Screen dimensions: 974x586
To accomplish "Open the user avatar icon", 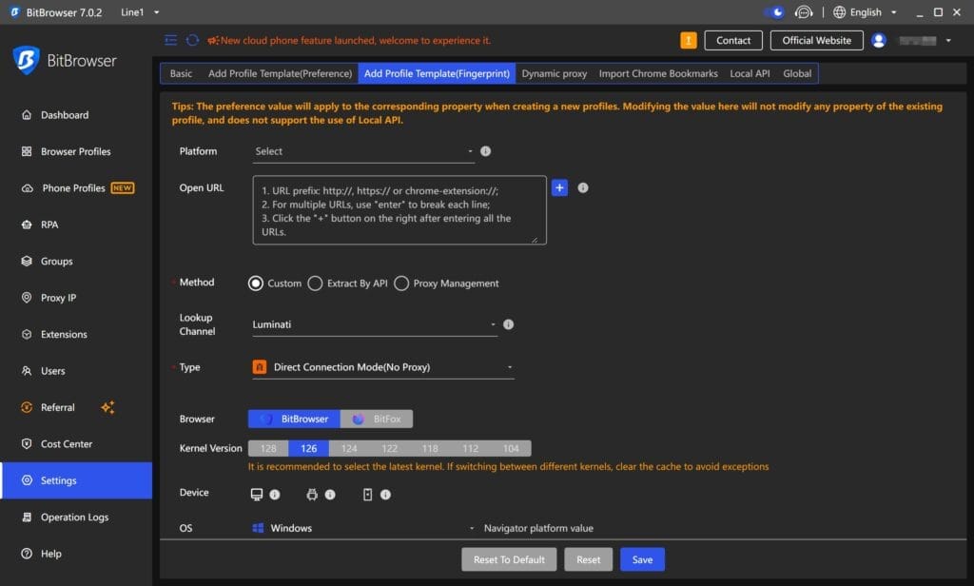I will (x=878, y=40).
